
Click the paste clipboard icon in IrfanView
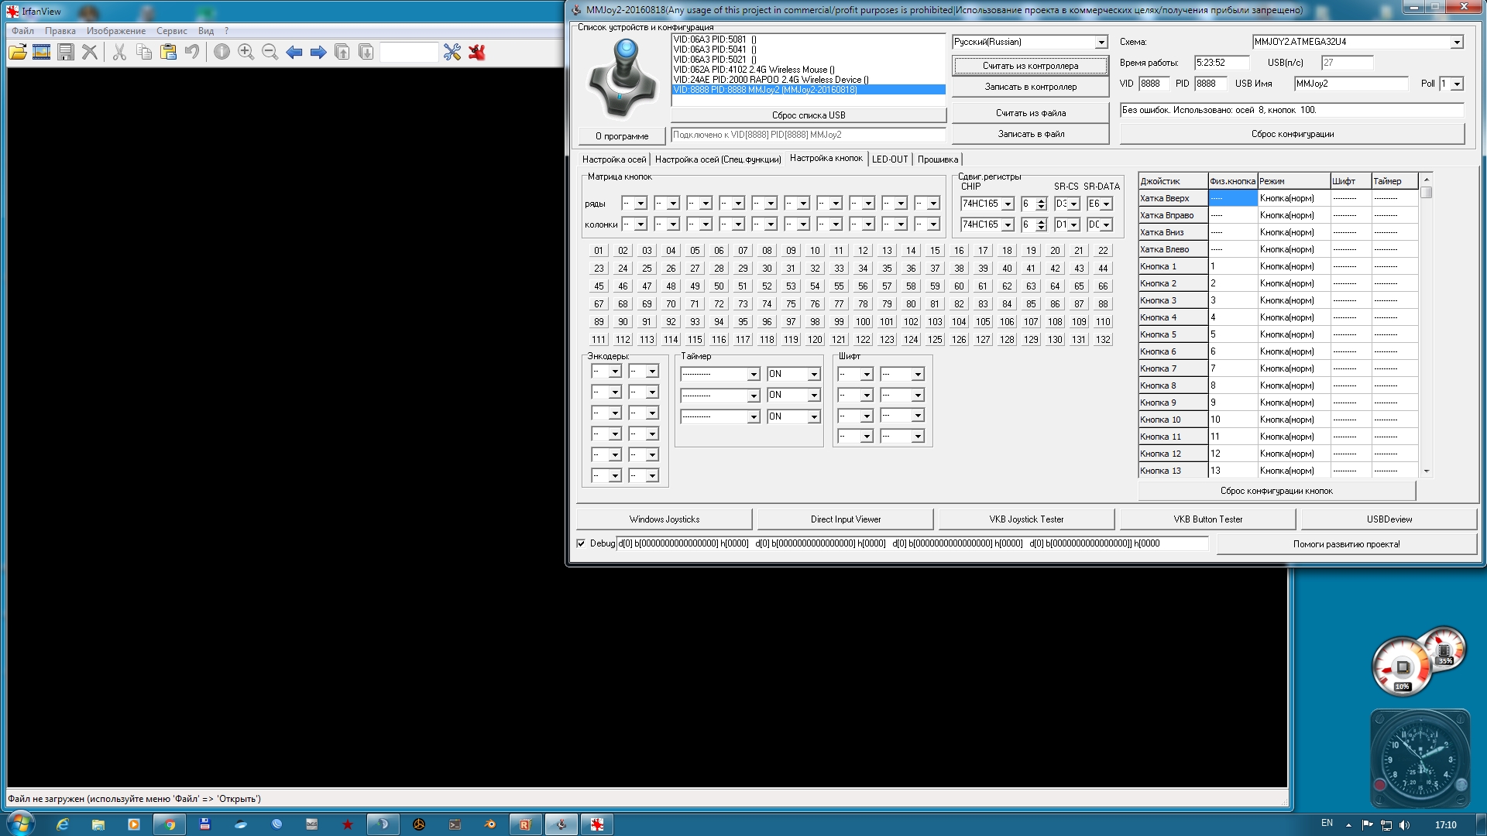[x=168, y=52]
